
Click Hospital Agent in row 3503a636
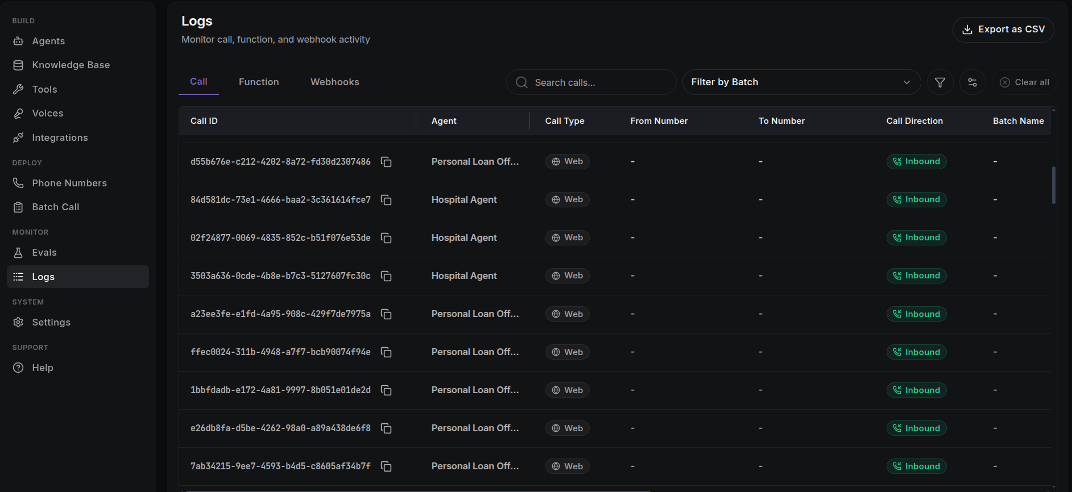464,276
